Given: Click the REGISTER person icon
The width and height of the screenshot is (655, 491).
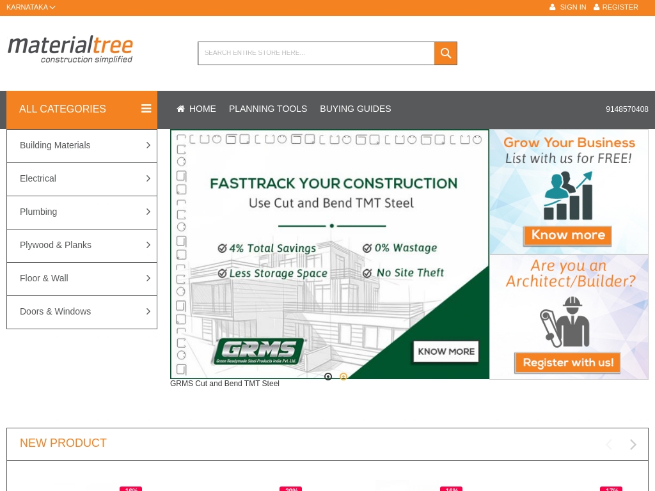Looking at the screenshot, I should [x=597, y=7].
